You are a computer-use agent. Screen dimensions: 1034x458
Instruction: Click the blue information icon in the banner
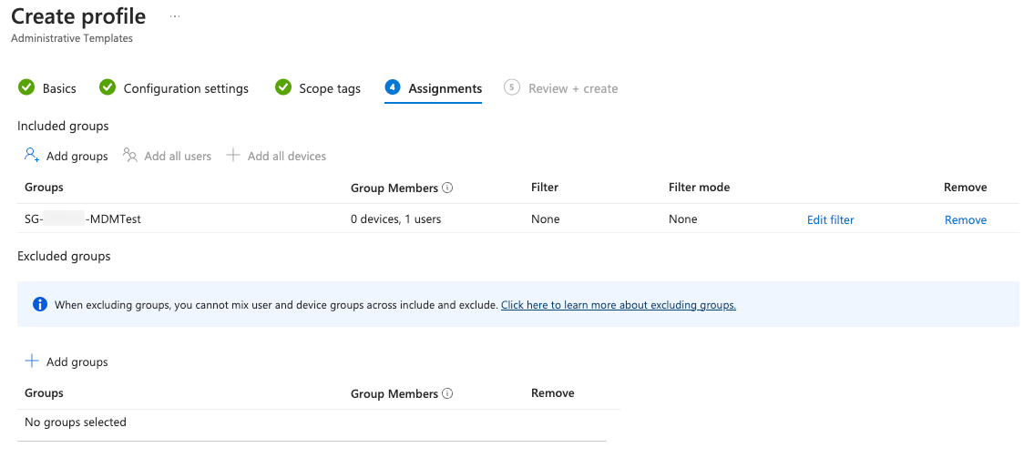pos(40,305)
